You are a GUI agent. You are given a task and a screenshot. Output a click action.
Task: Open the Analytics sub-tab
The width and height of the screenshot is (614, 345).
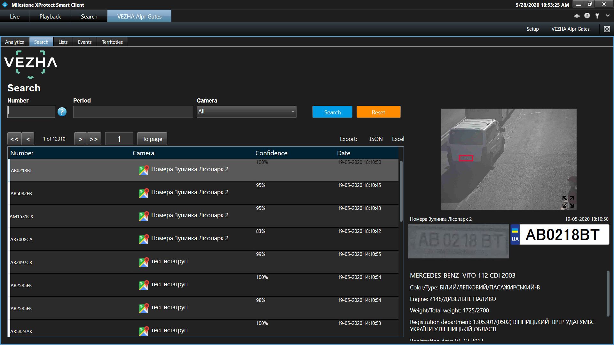[15, 42]
